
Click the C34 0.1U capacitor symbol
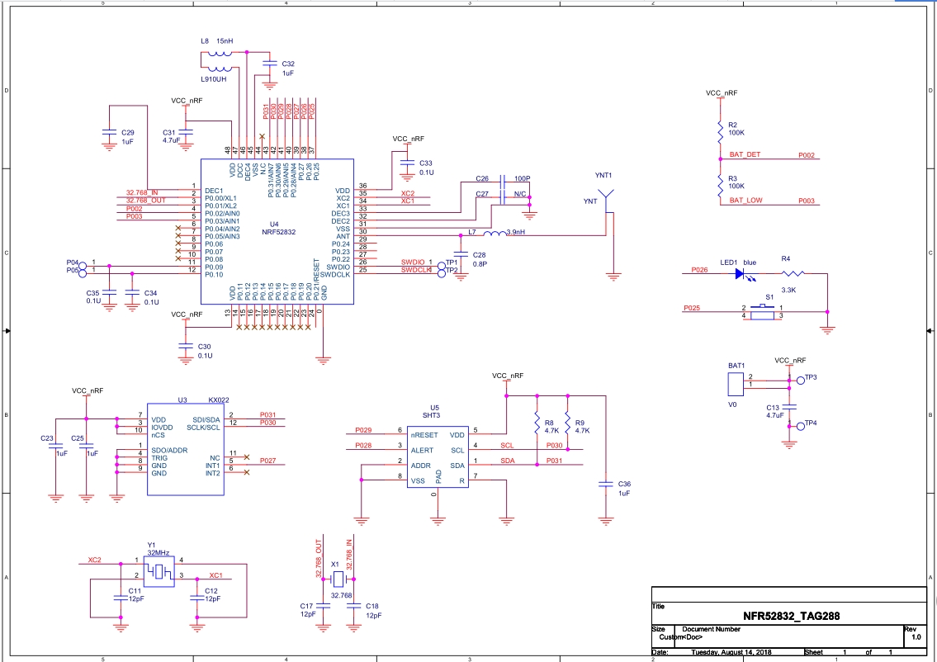click(x=132, y=293)
